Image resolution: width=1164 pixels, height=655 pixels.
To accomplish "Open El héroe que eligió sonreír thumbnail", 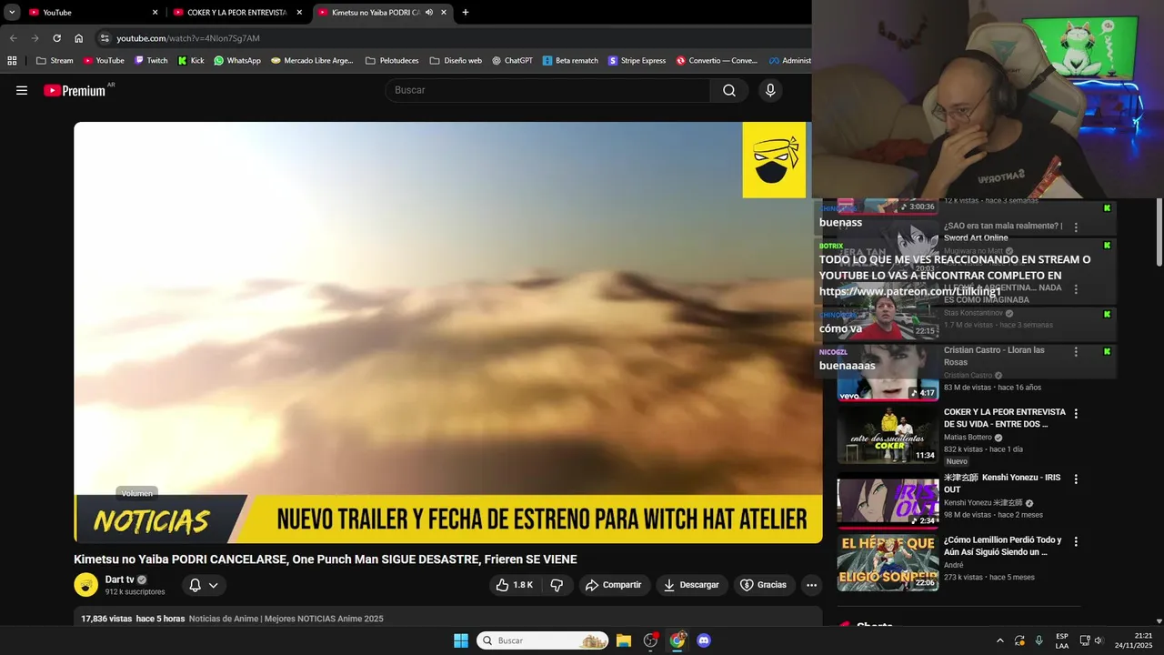I will (x=888, y=562).
